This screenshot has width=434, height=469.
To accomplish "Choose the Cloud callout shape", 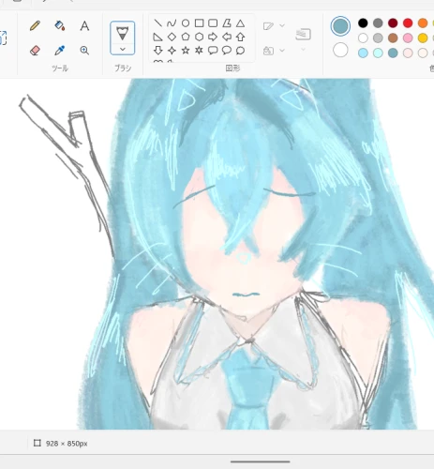I will (240, 51).
